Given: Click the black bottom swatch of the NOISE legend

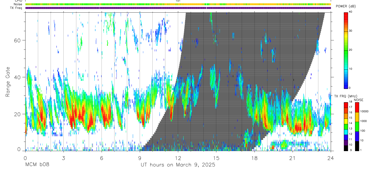Looking at the screenshot, I should (357, 146).
